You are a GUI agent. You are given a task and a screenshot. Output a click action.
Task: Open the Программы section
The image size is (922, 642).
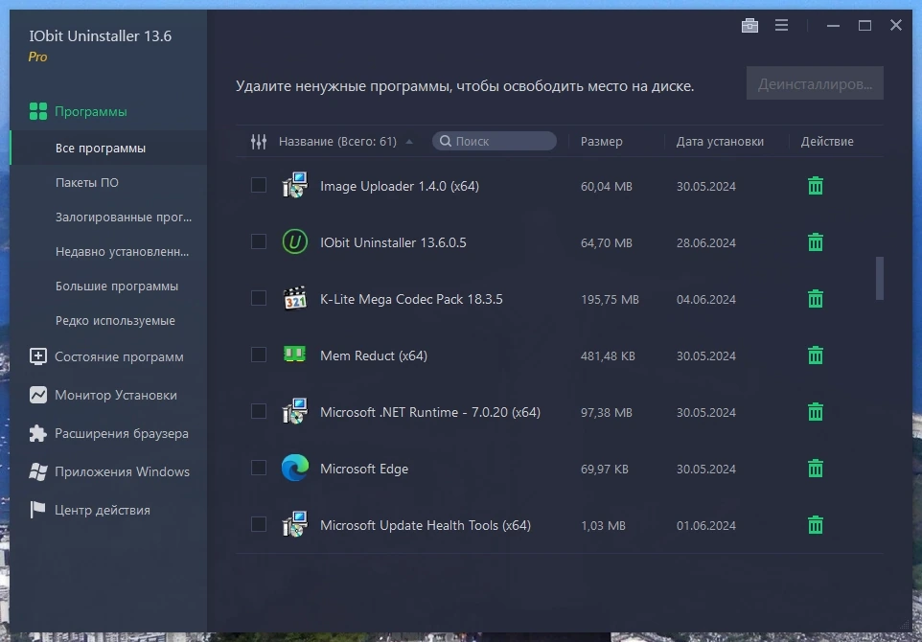click(108, 111)
